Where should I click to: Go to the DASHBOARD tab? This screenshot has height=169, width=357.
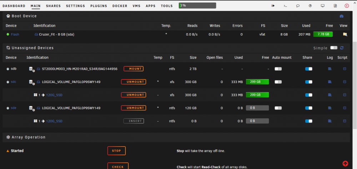click(x=14, y=6)
